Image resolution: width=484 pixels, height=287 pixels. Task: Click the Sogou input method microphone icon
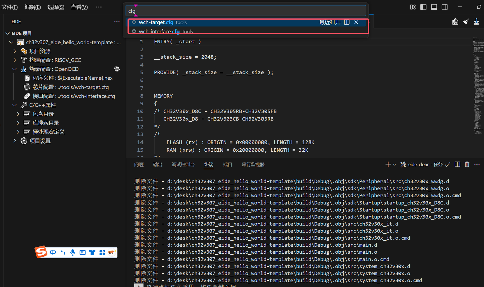[73, 252]
